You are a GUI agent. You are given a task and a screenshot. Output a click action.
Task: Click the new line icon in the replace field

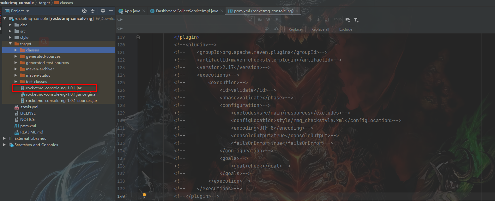[267, 29]
